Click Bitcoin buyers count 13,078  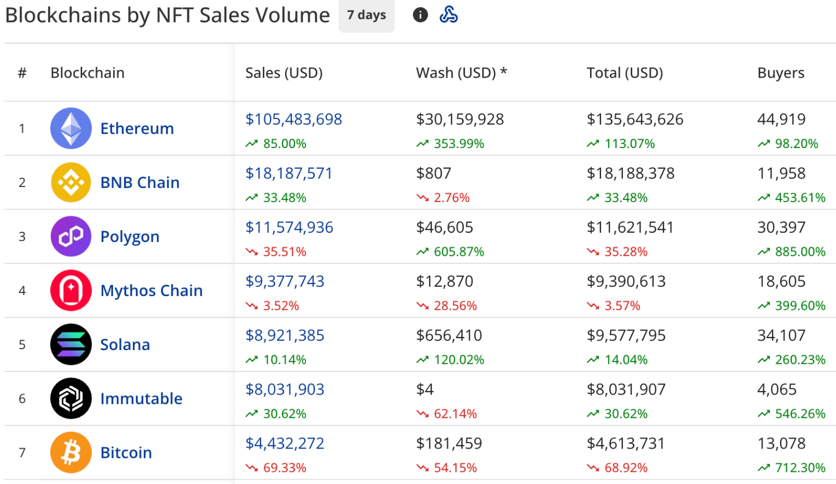point(781,444)
